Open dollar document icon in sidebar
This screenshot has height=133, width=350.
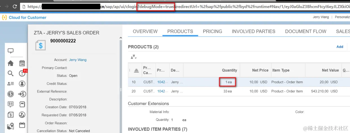10,115
